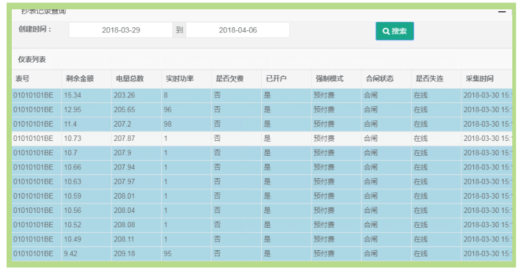Viewport: 521px width, 270px height.
Task: Select the row with balance 15.34
Action: (73, 96)
